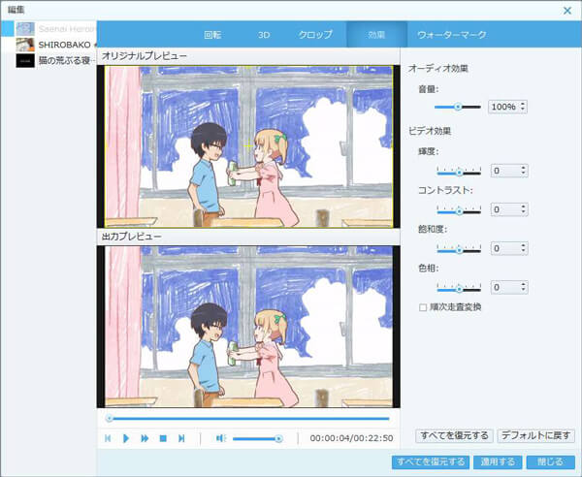The height and width of the screenshot is (477, 582).
Task: Click the 閉じる button
Action: click(550, 462)
